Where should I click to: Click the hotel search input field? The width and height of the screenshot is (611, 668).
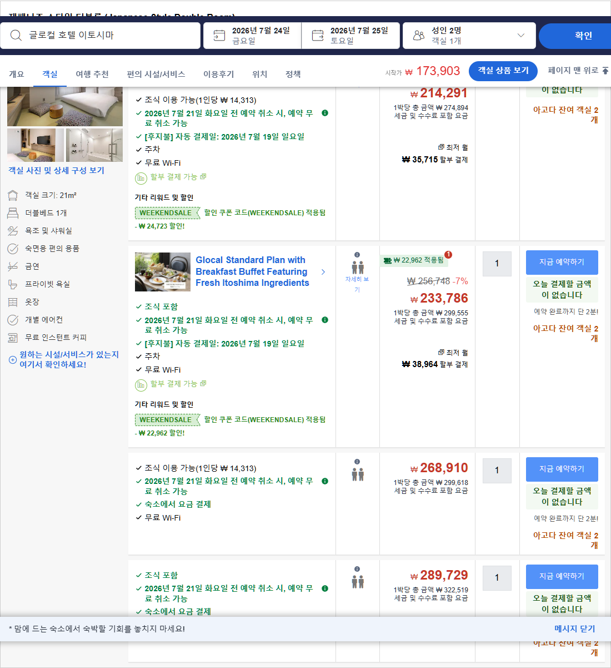(101, 36)
